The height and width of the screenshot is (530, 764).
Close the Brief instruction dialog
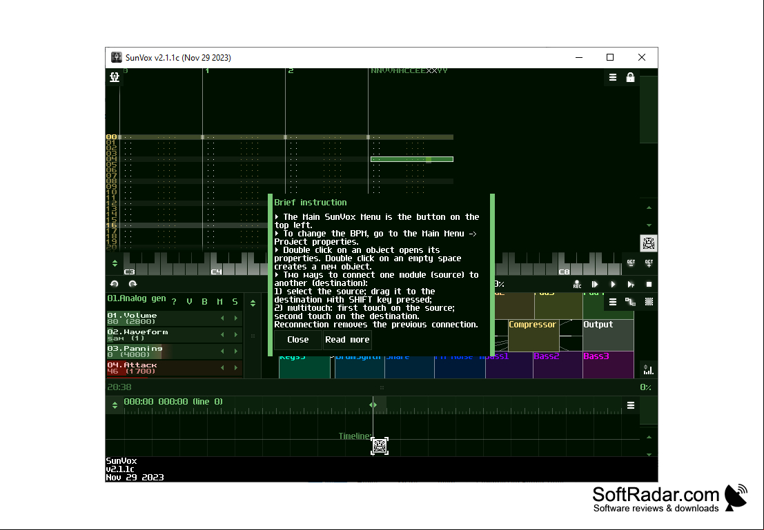click(297, 340)
